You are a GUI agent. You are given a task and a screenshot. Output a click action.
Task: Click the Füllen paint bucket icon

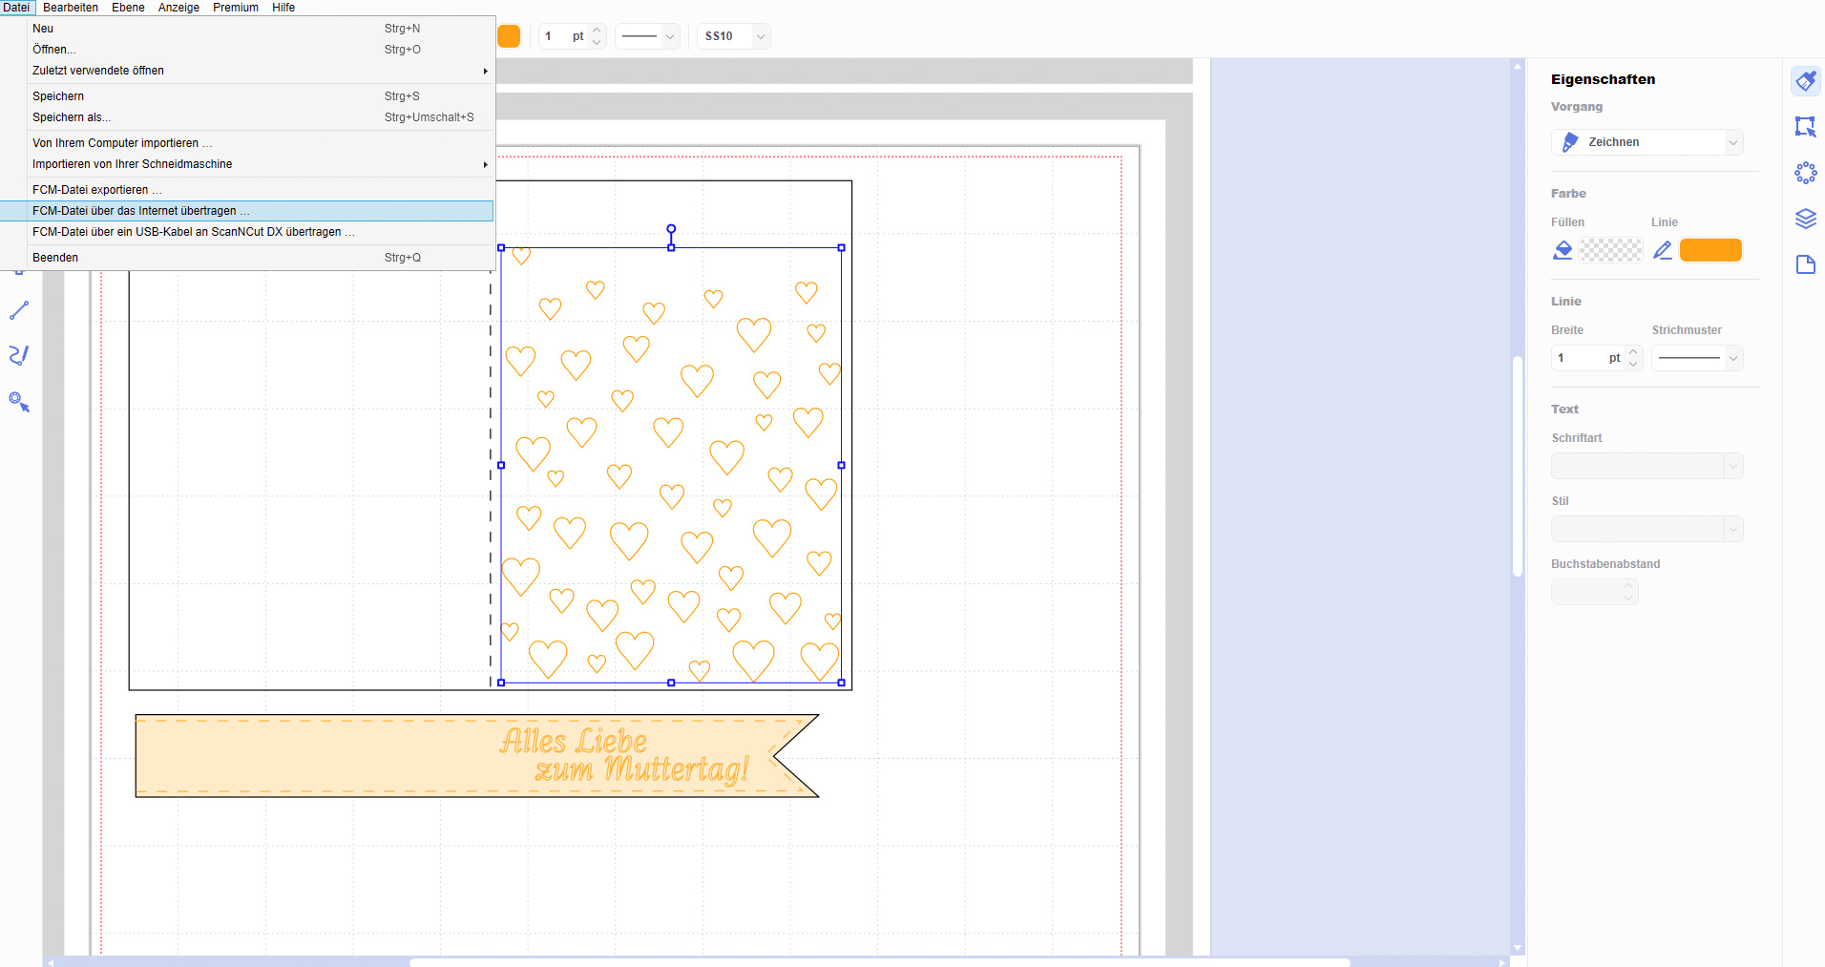pyautogui.click(x=1563, y=250)
